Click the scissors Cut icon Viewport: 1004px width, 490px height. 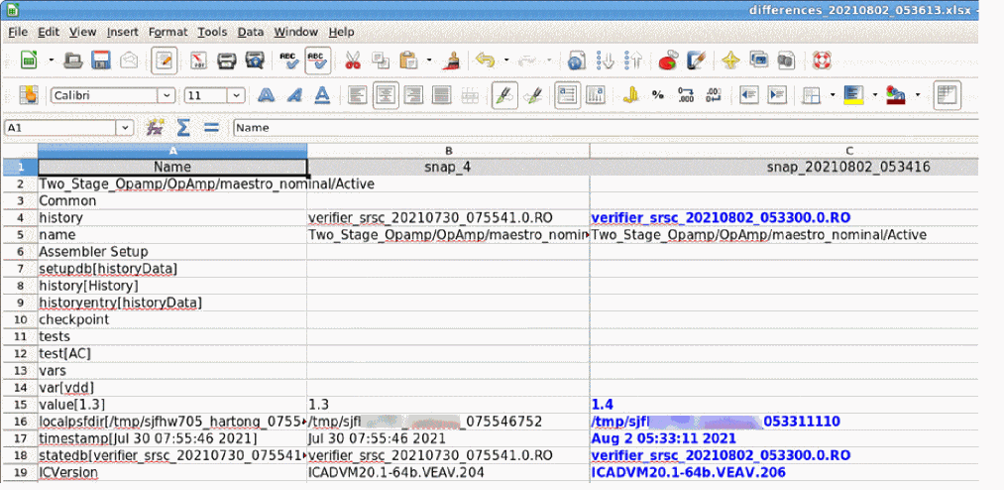(x=352, y=61)
